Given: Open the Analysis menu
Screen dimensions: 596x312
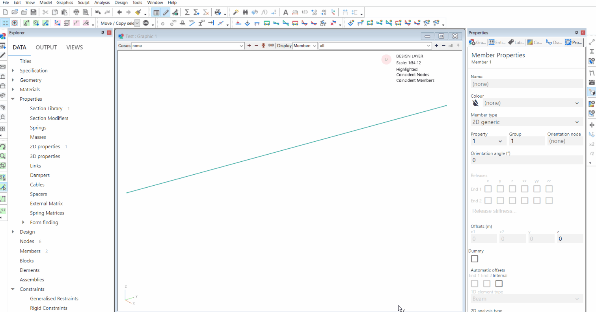Looking at the screenshot, I should click(x=102, y=2).
